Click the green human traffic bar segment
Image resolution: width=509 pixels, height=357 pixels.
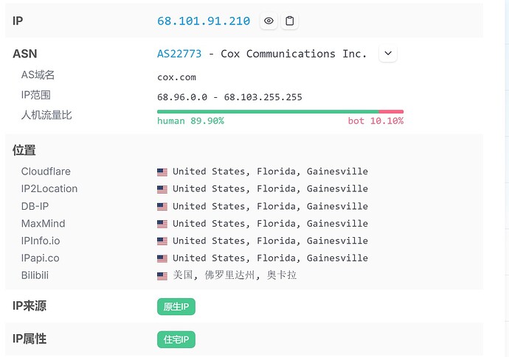(x=267, y=112)
